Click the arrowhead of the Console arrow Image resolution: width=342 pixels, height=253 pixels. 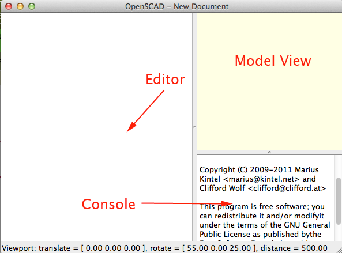point(227,203)
